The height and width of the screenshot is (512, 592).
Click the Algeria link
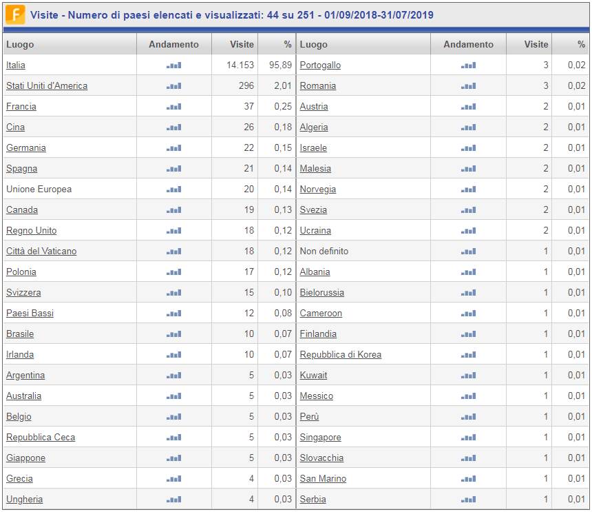pyautogui.click(x=314, y=127)
